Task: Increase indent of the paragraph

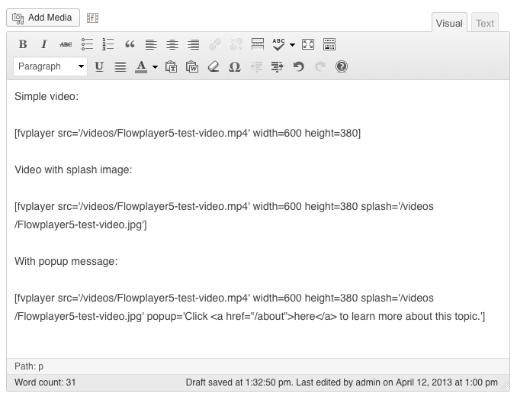Action: click(278, 66)
